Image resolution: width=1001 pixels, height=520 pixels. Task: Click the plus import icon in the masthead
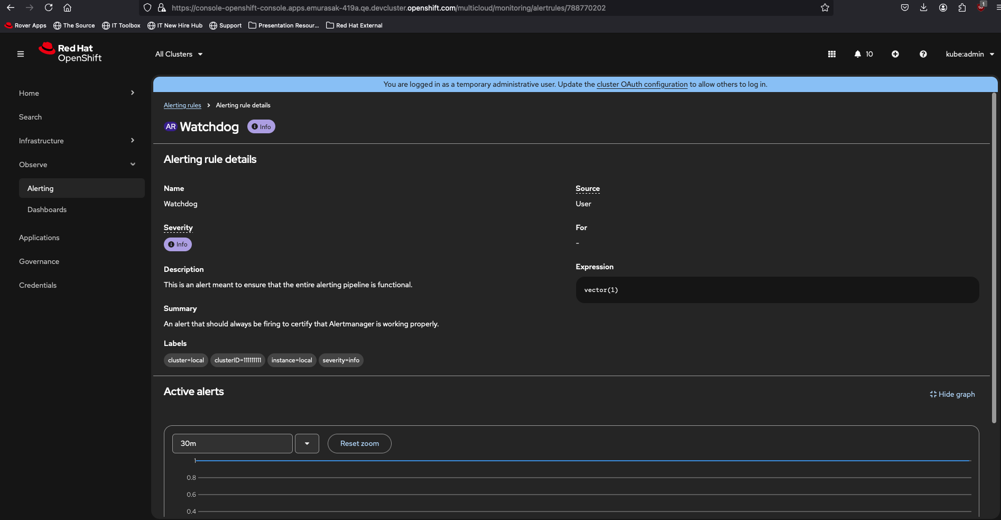895,54
